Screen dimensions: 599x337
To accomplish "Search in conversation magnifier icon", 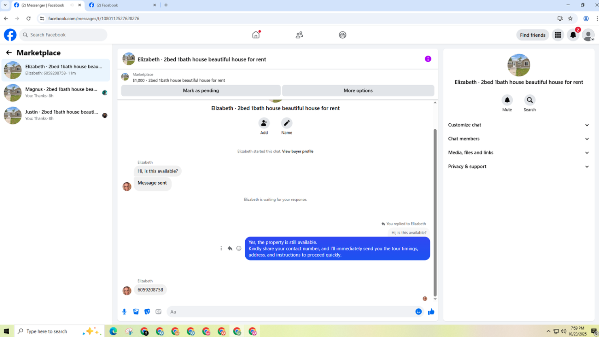I will pos(529,100).
